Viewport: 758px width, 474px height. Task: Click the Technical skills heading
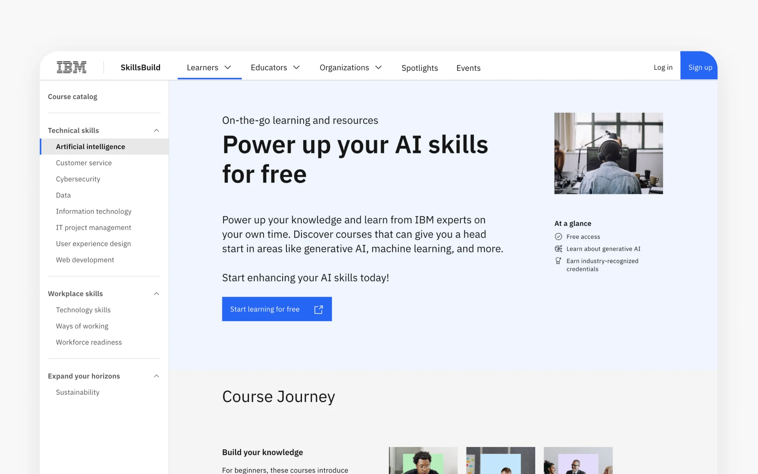click(73, 131)
